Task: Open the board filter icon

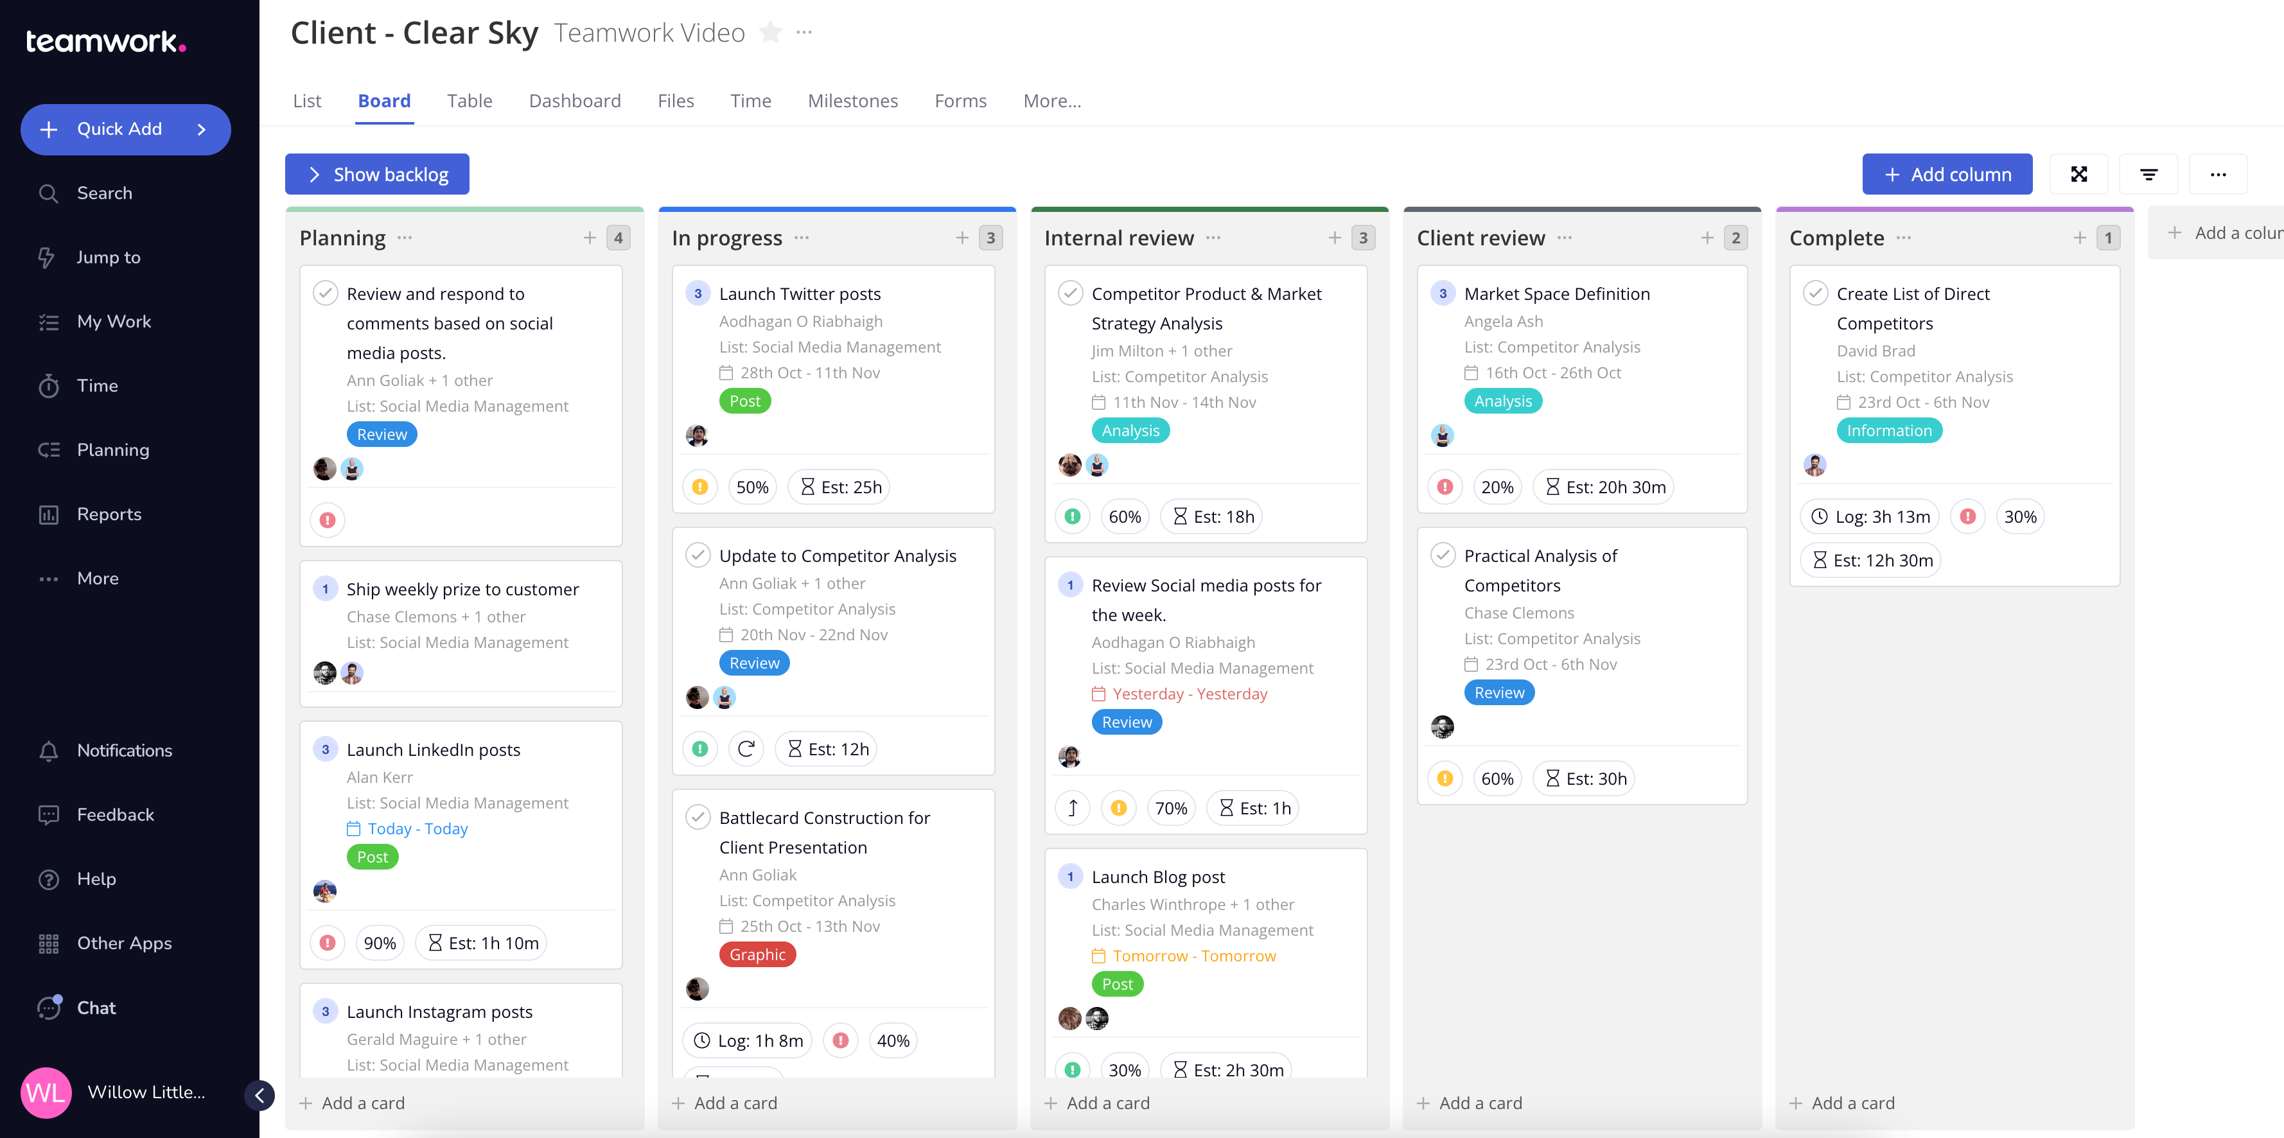Action: coord(2148,173)
